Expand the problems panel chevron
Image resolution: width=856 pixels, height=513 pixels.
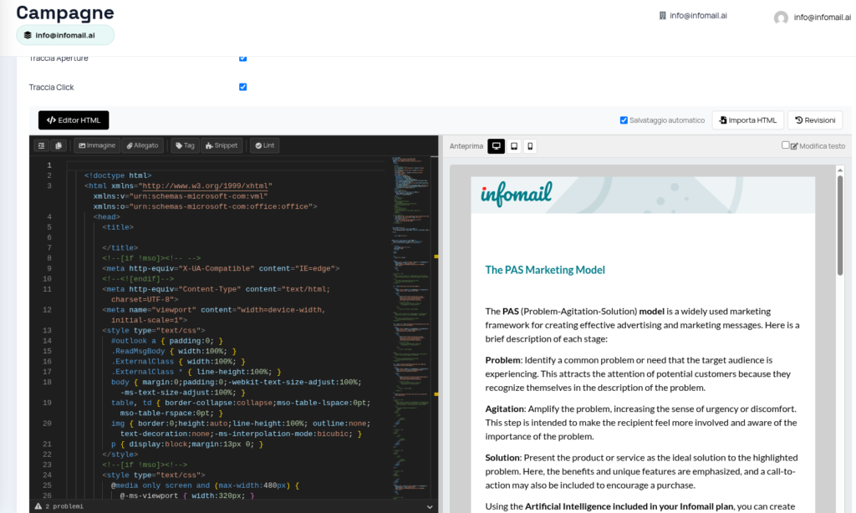tap(430, 506)
